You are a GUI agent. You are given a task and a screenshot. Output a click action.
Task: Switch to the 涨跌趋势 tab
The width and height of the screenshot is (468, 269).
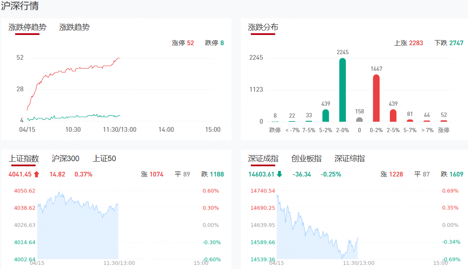tap(75, 27)
